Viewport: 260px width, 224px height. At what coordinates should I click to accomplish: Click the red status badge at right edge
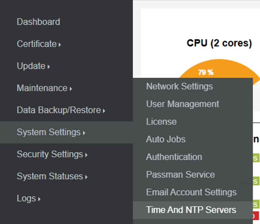click(x=256, y=215)
